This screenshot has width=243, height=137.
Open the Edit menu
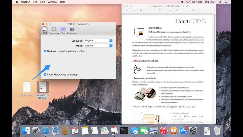[x=42, y=2]
